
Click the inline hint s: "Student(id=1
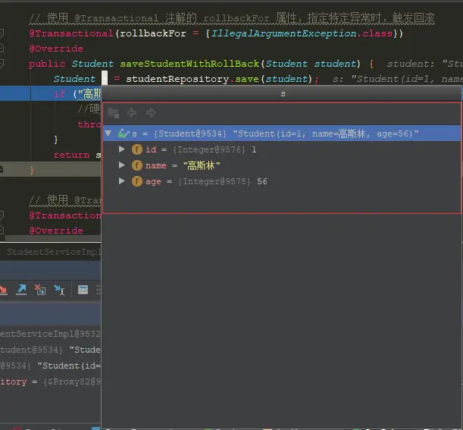click(x=397, y=79)
